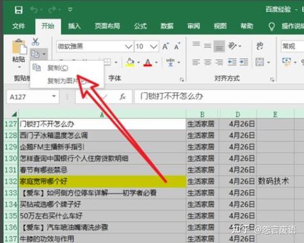Viewport: 304px width, 243px height.
Task: Click the Decrease Indent icon
Action: [x=232, y=62]
